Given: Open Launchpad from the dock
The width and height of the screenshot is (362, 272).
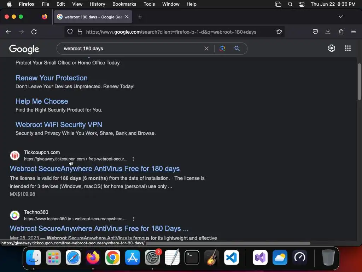Looking at the screenshot, I should [53, 257].
